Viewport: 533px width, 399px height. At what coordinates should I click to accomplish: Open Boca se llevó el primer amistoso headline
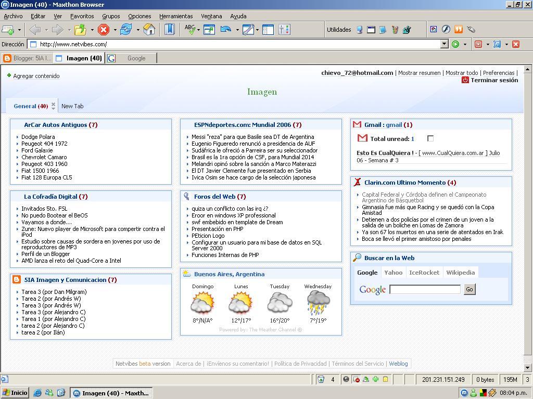pos(416,239)
